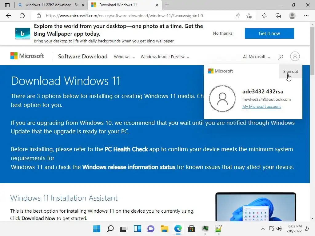Open the Collections icon

[x=278, y=16]
